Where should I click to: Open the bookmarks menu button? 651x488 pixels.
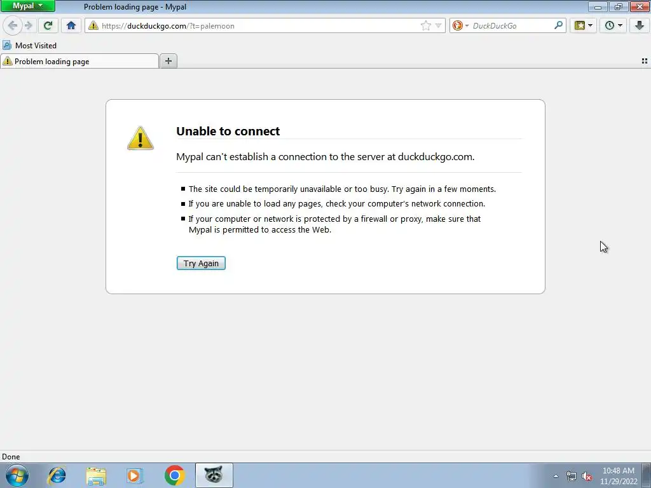[580, 25]
